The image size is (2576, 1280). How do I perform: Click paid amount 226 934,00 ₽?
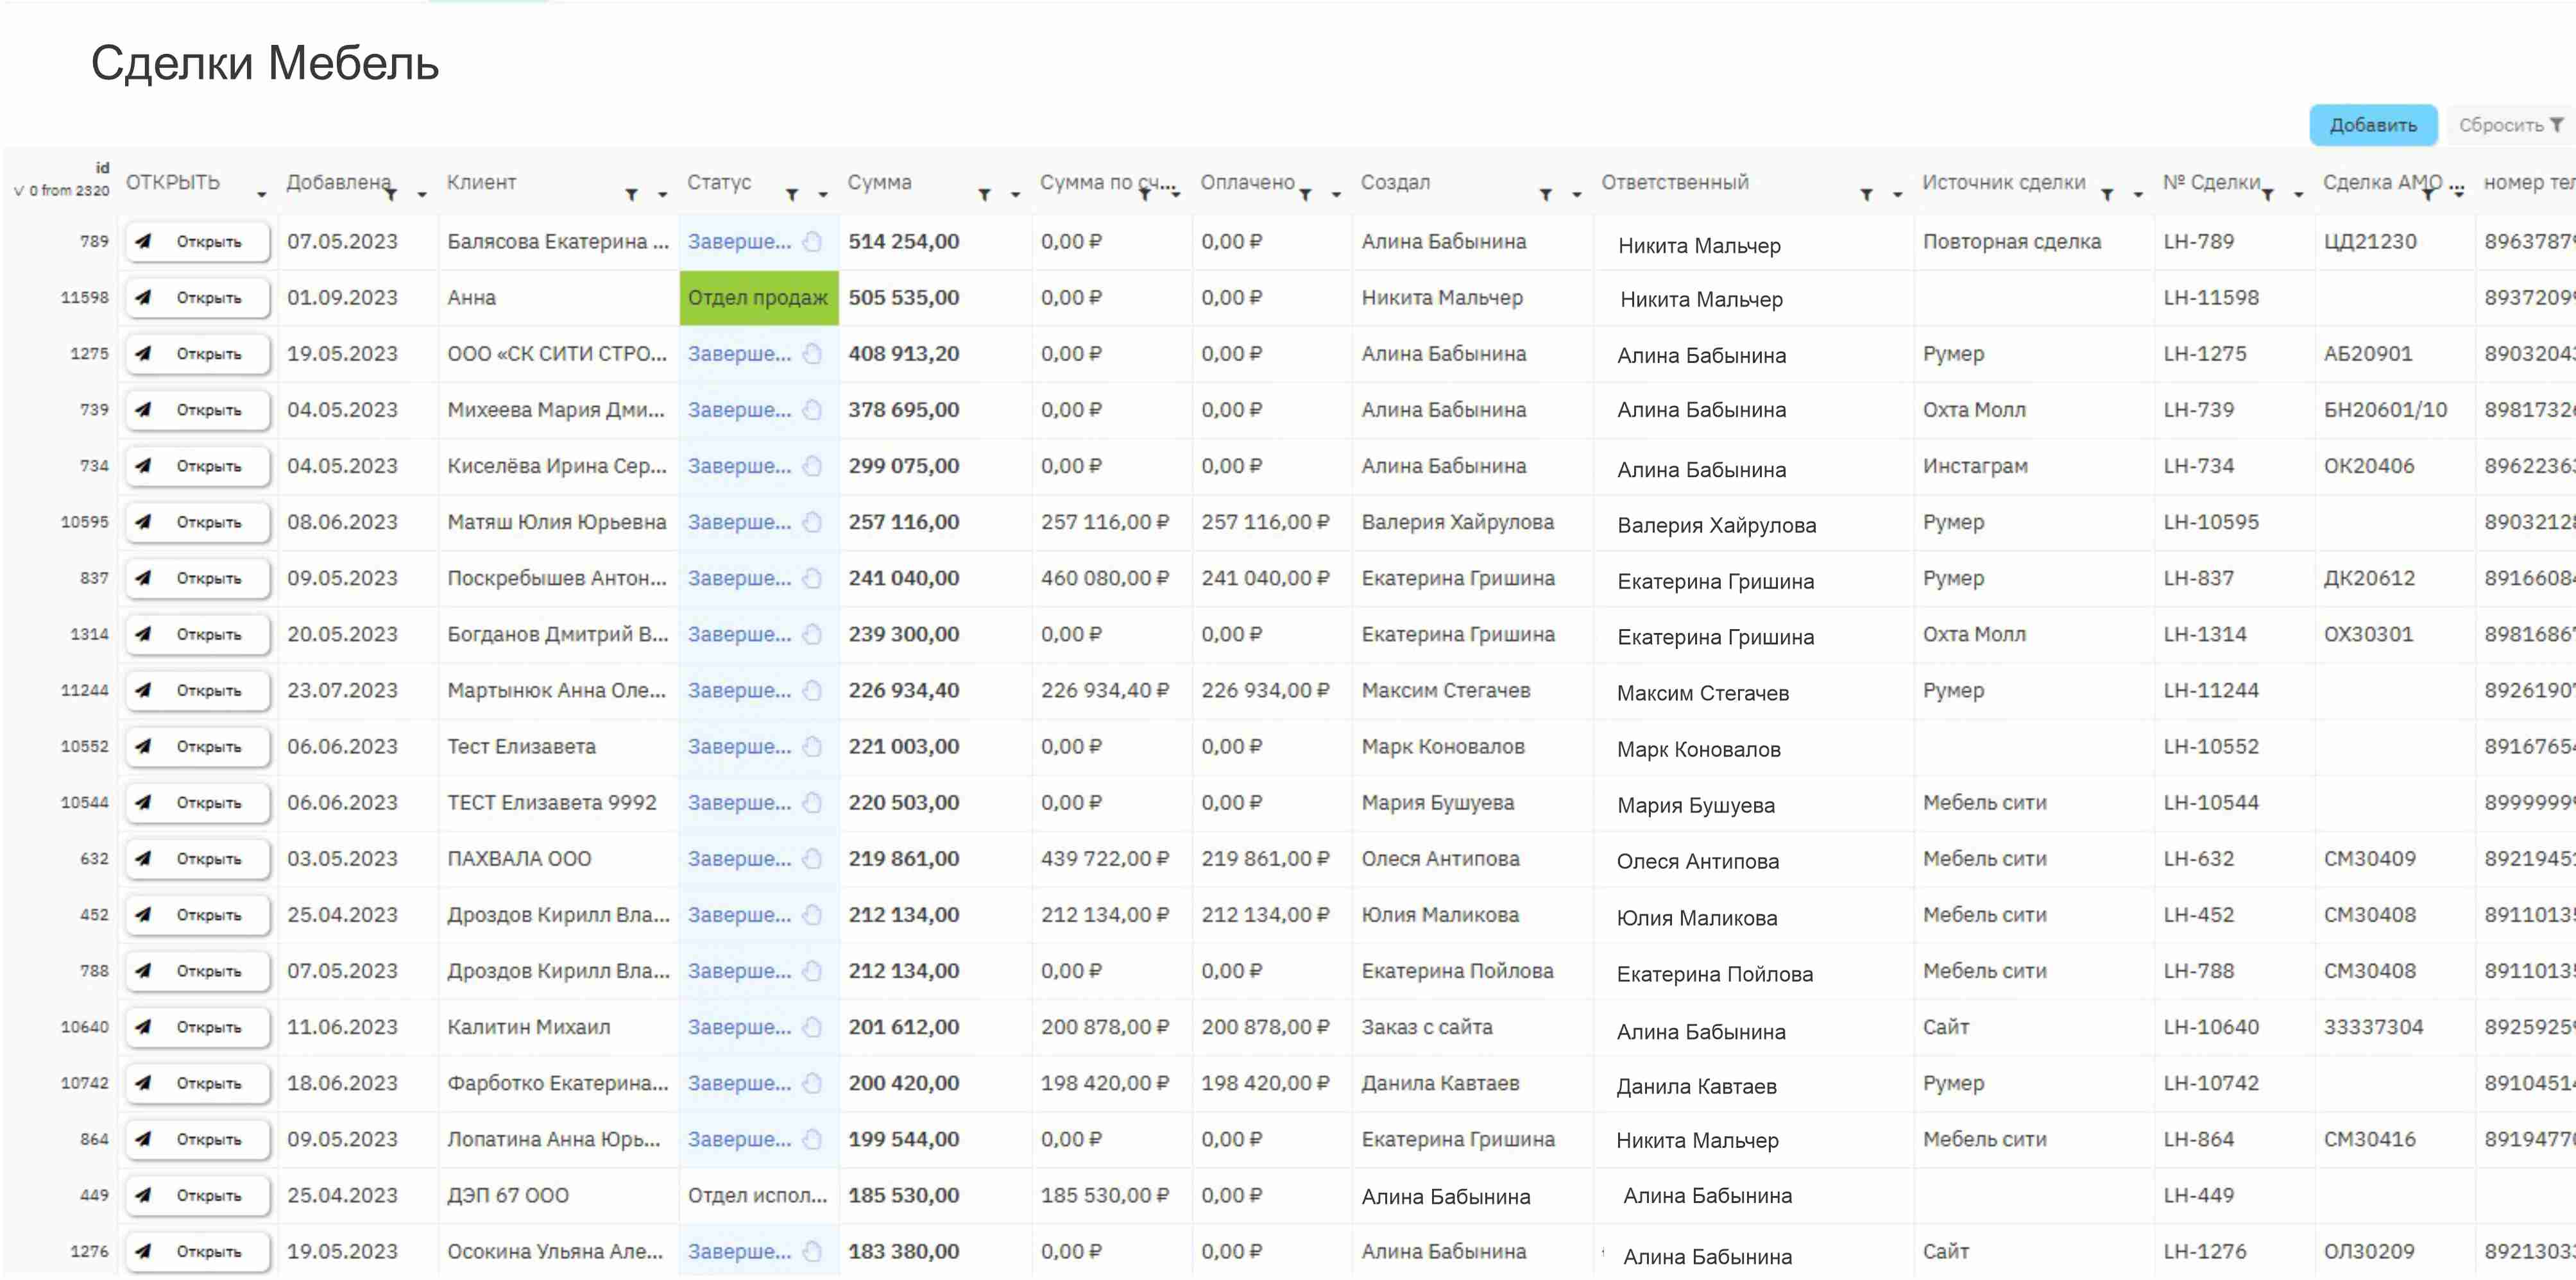pos(1265,691)
